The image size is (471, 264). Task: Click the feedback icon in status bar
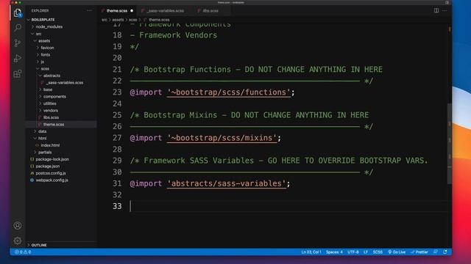[x=436, y=252]
